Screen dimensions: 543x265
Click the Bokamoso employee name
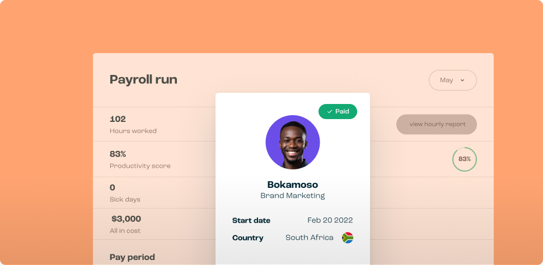point(292,184)
